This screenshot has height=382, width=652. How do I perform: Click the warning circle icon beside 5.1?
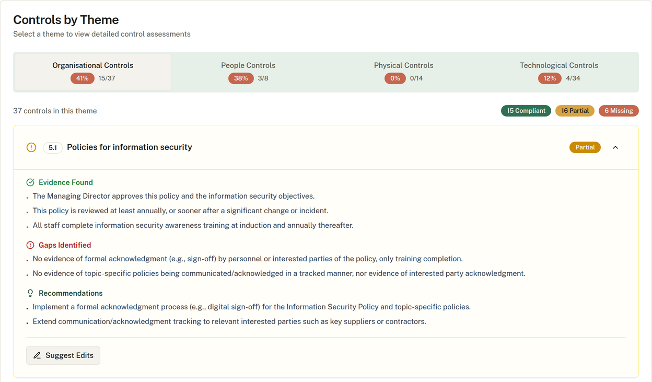31,147
